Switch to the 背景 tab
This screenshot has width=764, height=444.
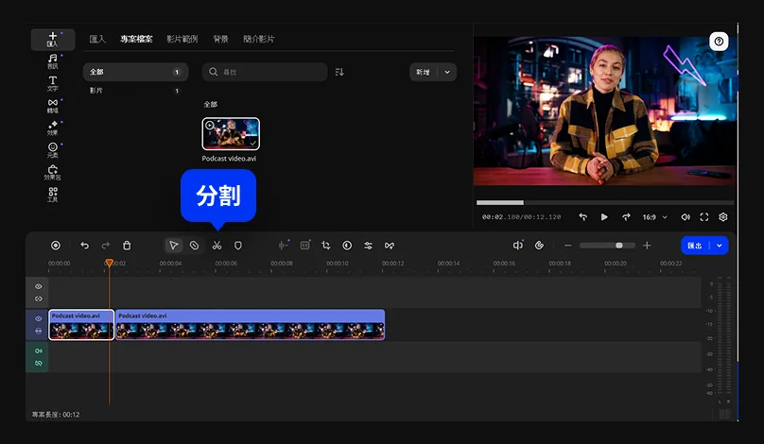(x=220, y=40)
